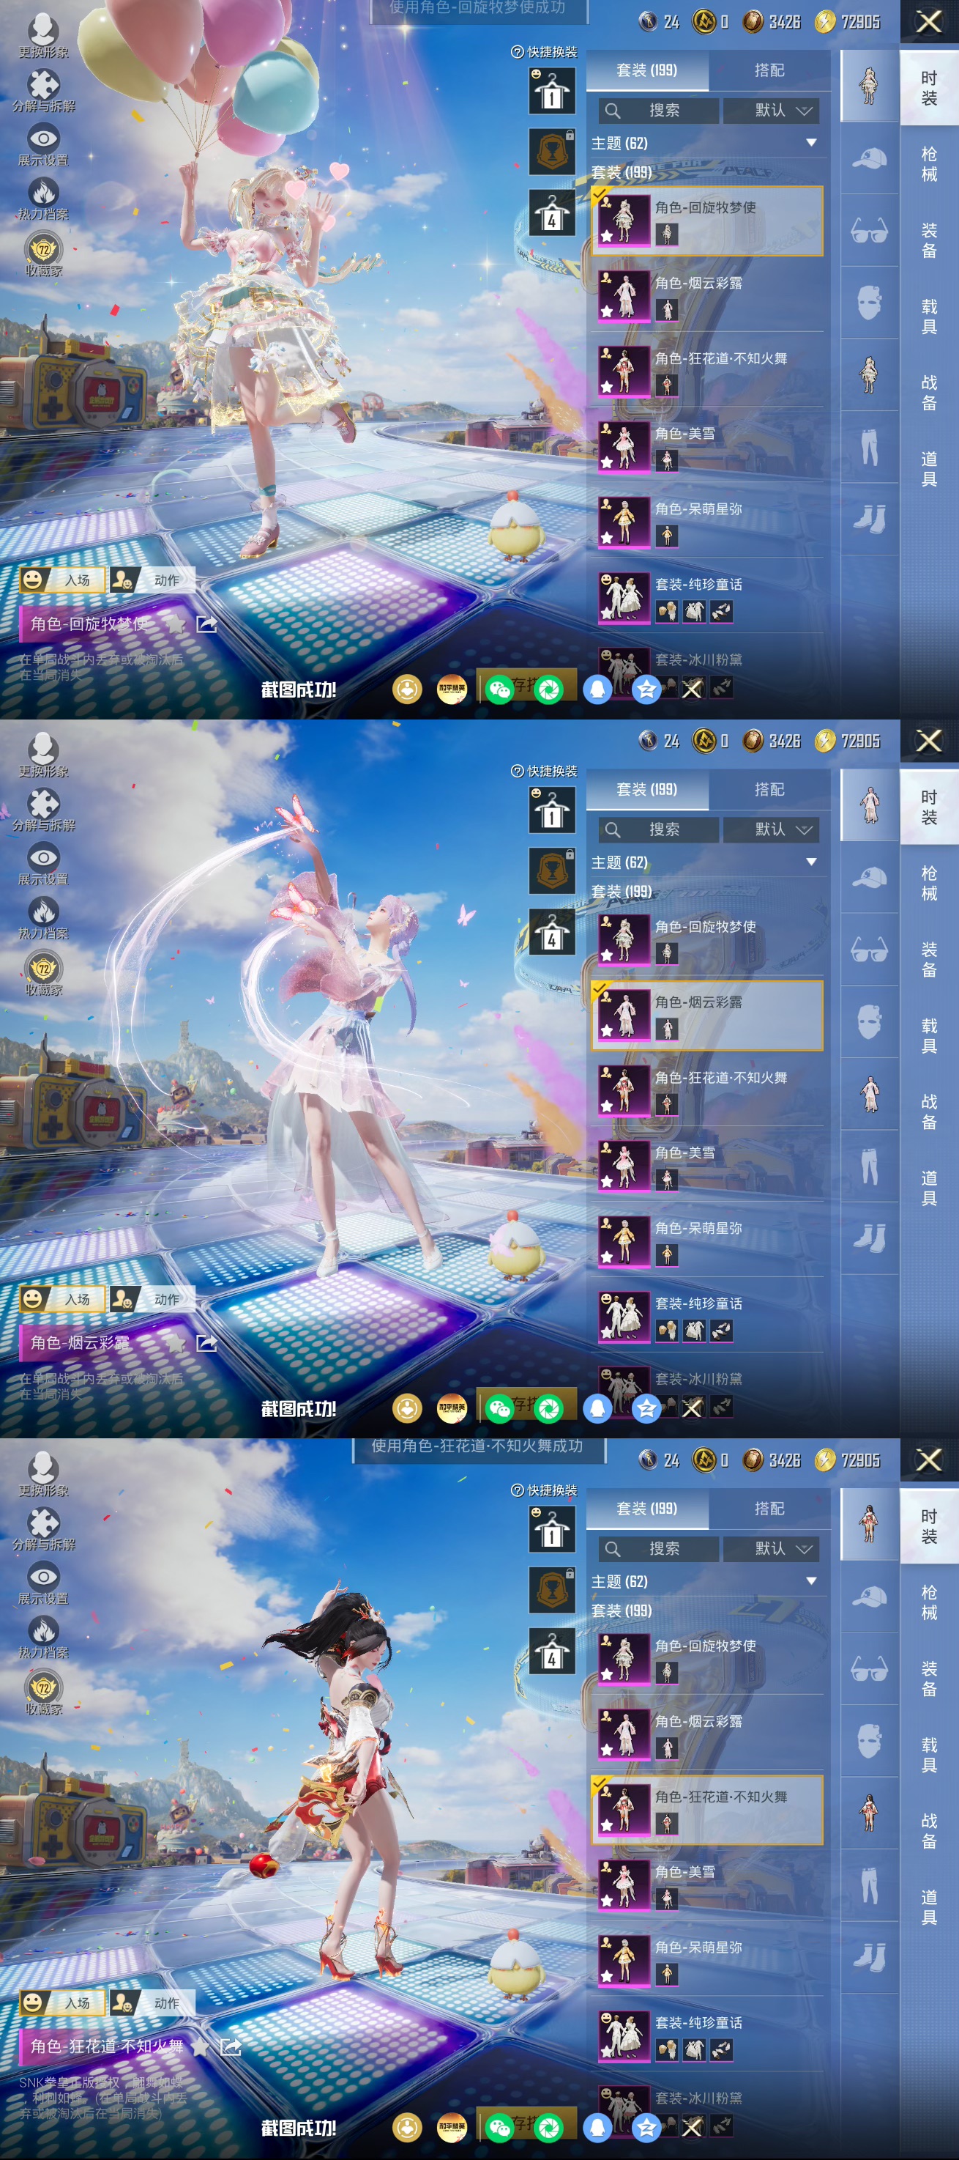Switch to 搭配 tab in the top screenshot

click(x=769, y=70)
